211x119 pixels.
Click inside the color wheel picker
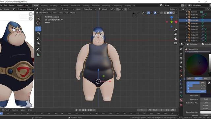197,65
